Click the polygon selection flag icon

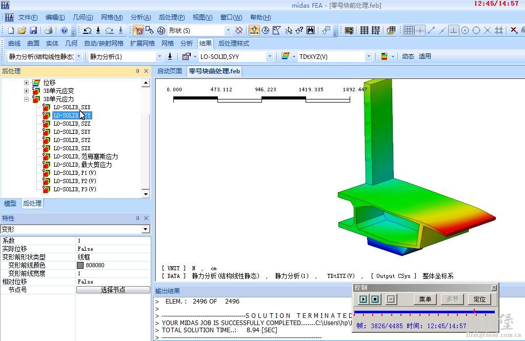(x=276, y=30)
